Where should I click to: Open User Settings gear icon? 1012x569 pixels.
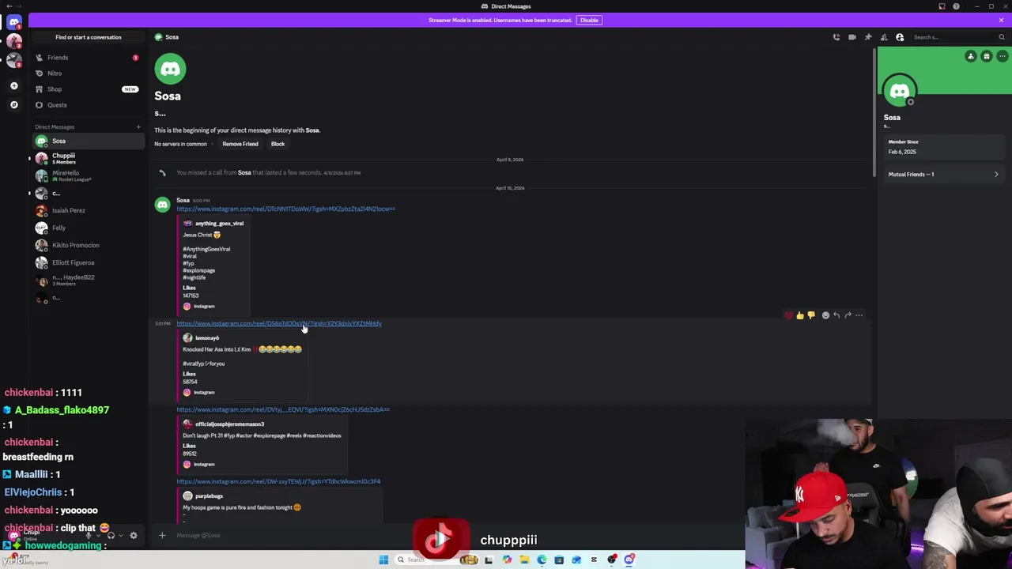[133, 536]
